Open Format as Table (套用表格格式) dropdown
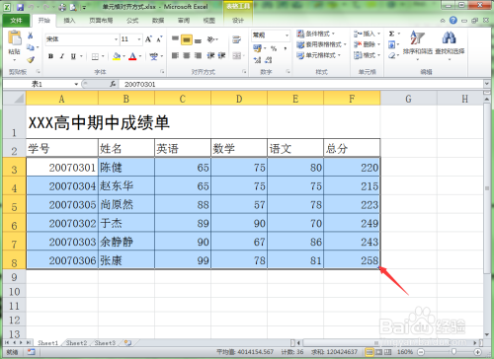494x359 pixels. (321, 44)
